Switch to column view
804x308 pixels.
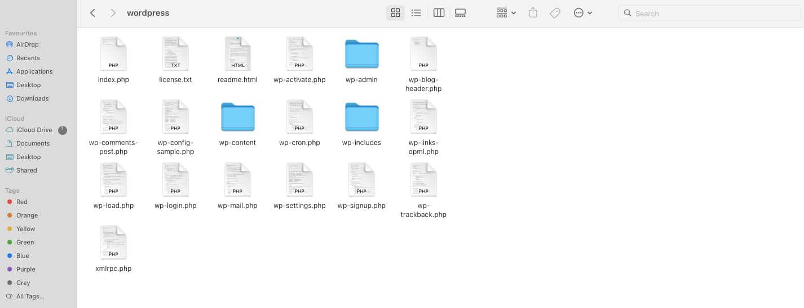coord(439,13)
